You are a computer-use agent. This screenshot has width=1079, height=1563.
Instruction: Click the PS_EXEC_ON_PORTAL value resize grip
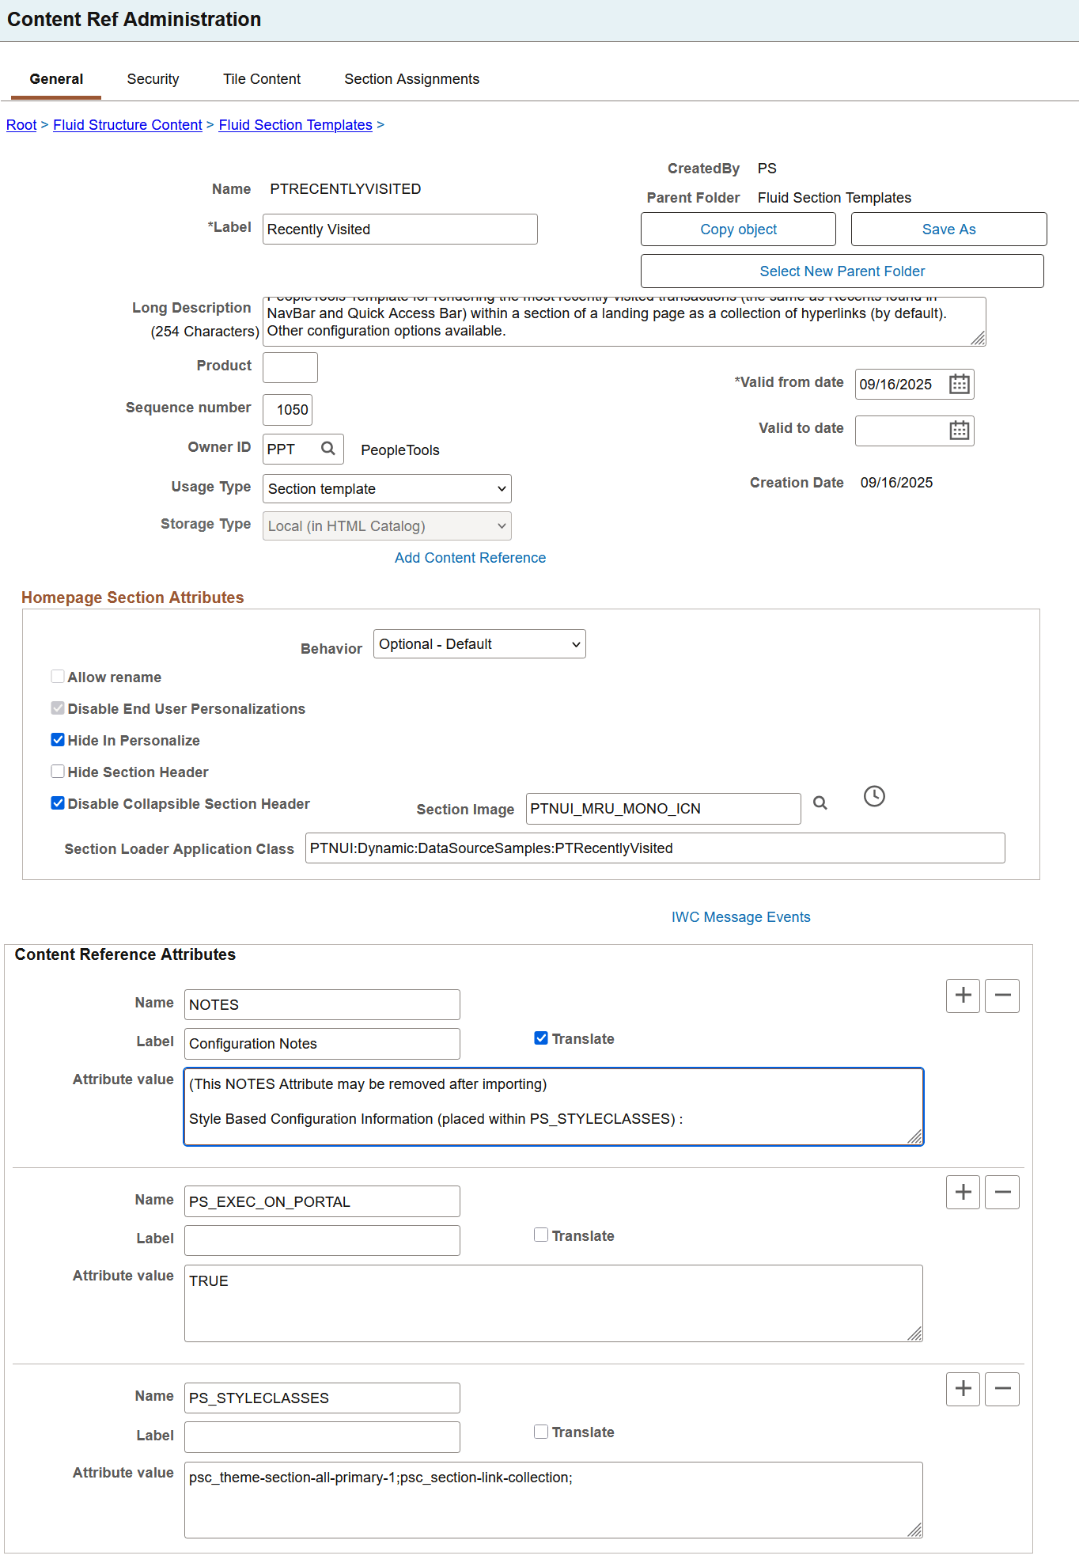(x=915, y=1334)
